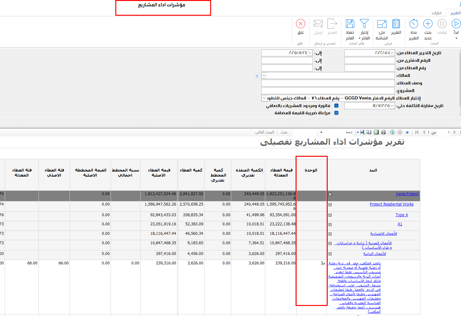The image size is (461, 316).
Task: Click the export (تصدير) icon
Action: pyautogui.click(x=332, y=24)
